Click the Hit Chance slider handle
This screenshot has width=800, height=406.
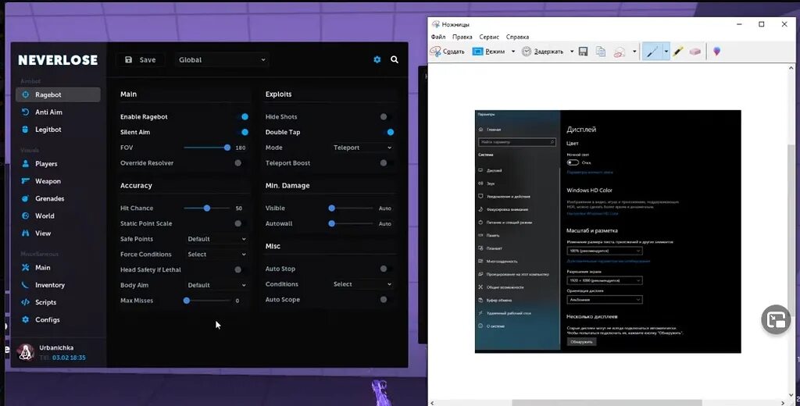pyautogui.click(x=206, y=208)
